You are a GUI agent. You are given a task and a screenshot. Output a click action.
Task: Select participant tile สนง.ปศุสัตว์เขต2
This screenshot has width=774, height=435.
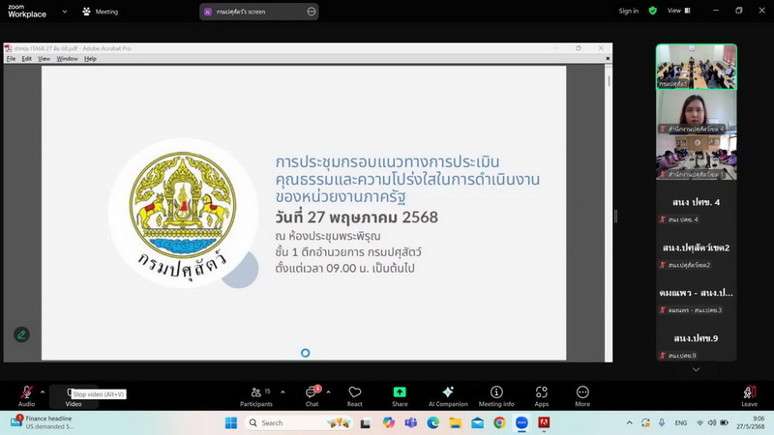696,247
